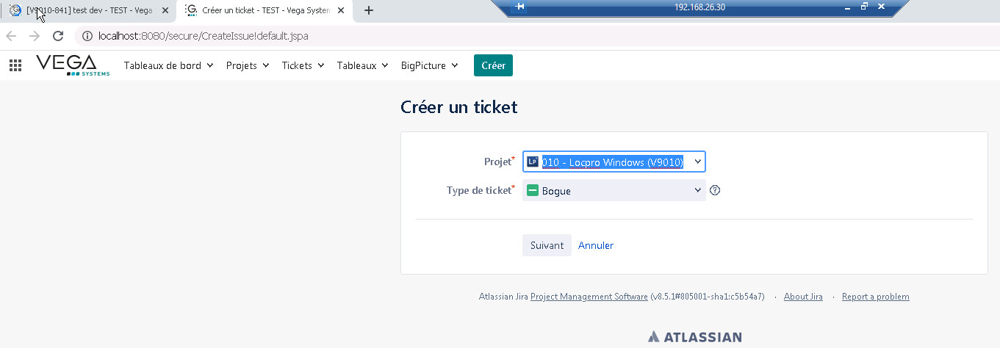This screenshot has width=1000, height=348.
Task: Click the 192.168.26.30 session title
Action: click(699, 7)
